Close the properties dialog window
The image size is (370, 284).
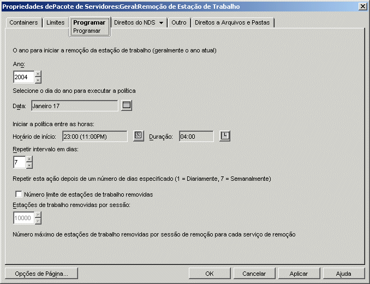363,7
